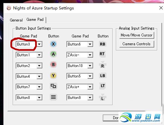Image resolution: width=164 pixels, height=125 pixels.
Task: Open Camera Controls settings
Action: (137, 44)
